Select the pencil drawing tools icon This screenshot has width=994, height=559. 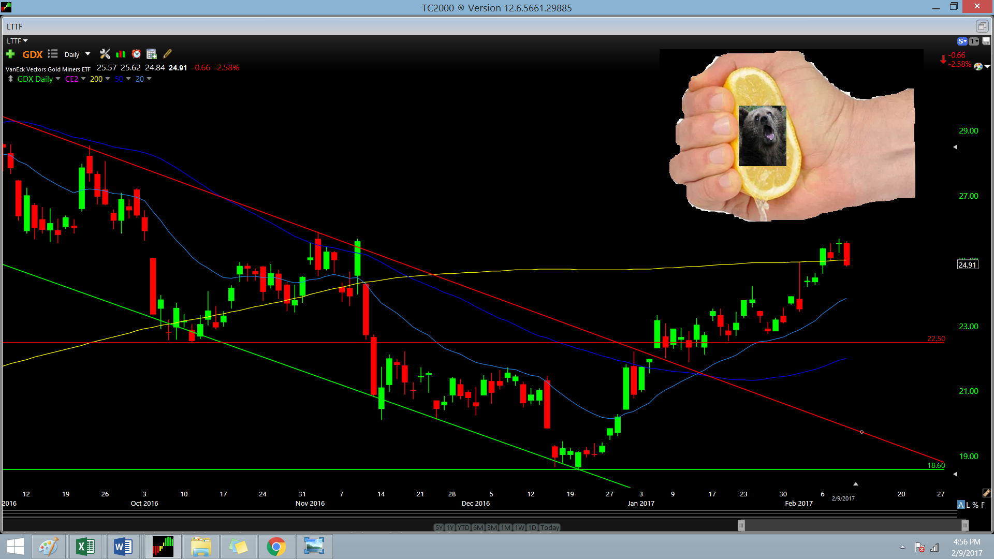click(167, 54)
